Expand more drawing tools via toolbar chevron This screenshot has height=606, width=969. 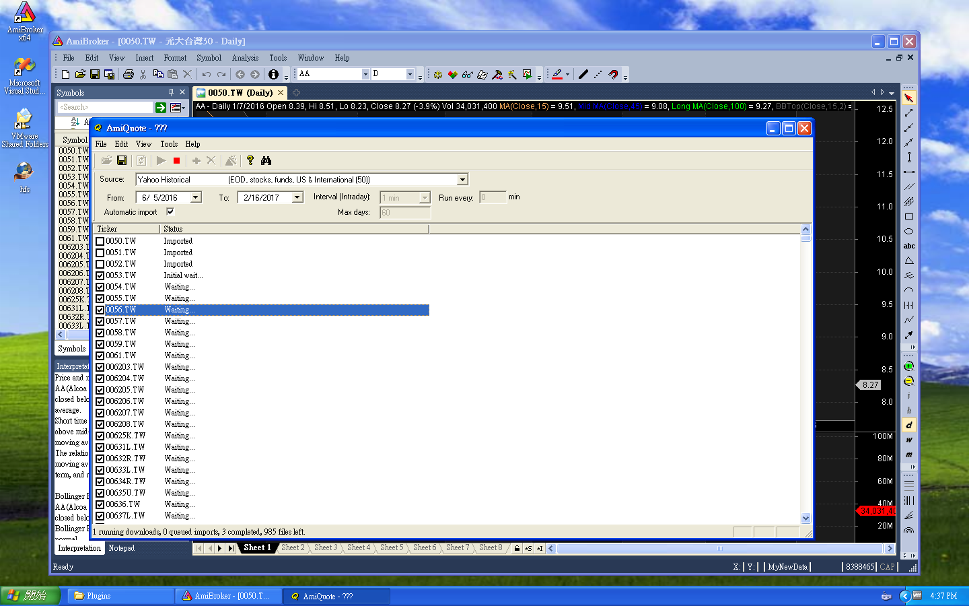pos(913,347)
